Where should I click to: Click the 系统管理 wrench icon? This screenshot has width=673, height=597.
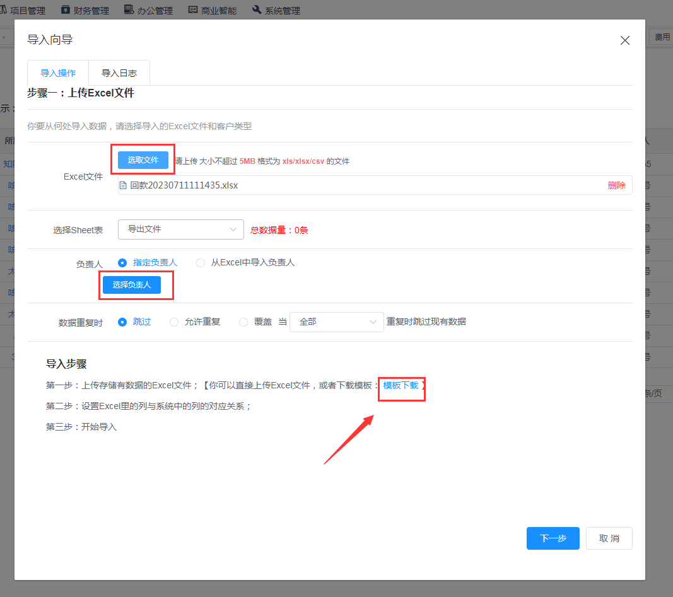pos(257,9)
